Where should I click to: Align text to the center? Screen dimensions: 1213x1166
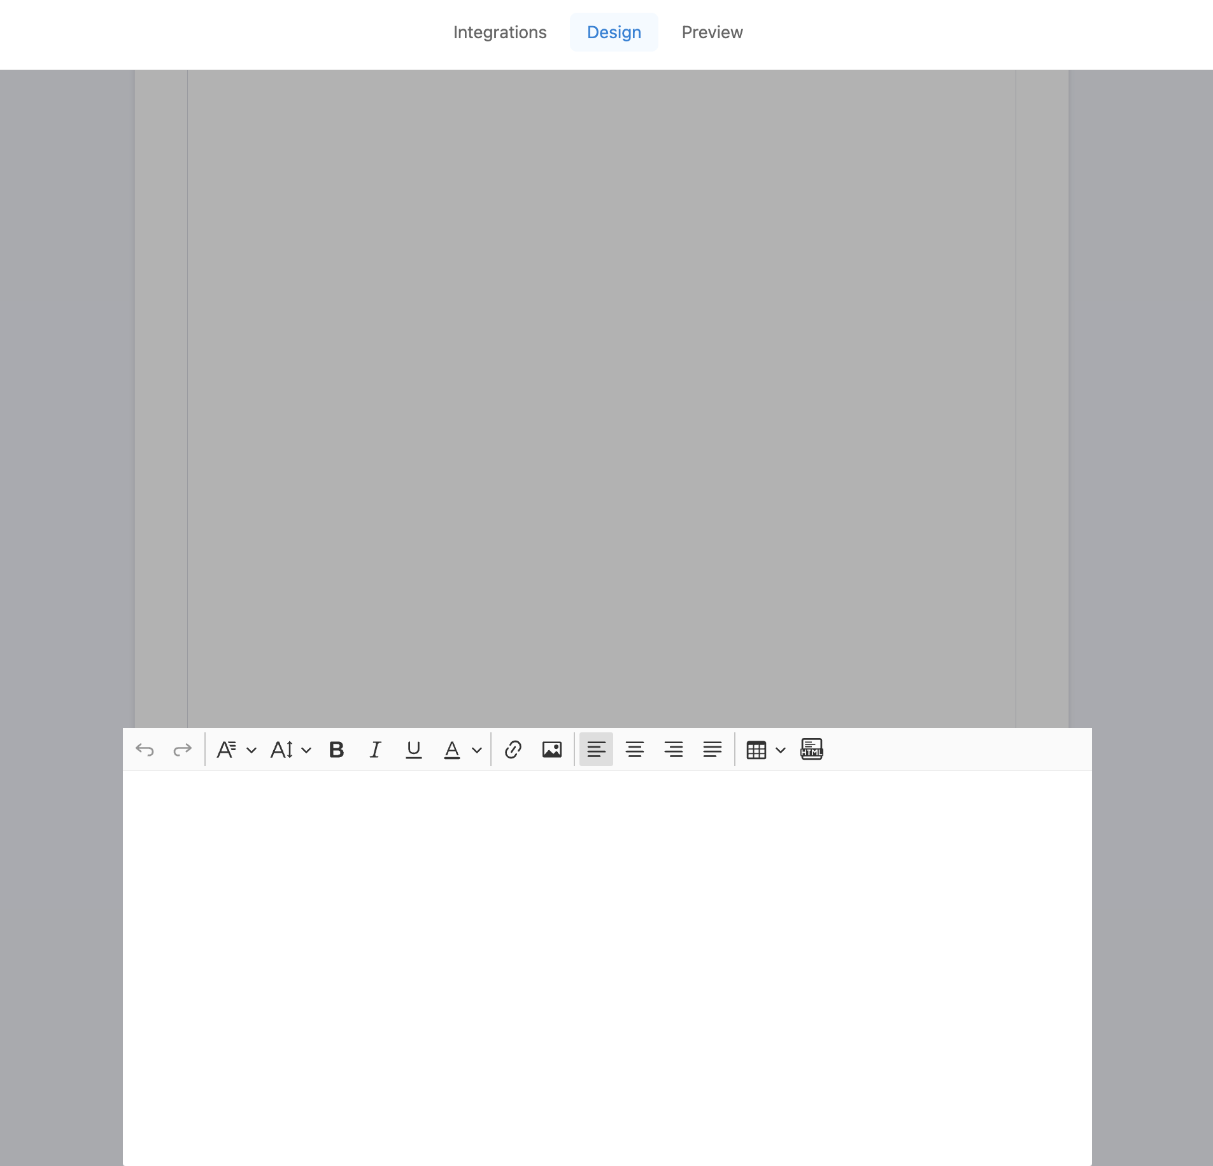coord(635,750)
